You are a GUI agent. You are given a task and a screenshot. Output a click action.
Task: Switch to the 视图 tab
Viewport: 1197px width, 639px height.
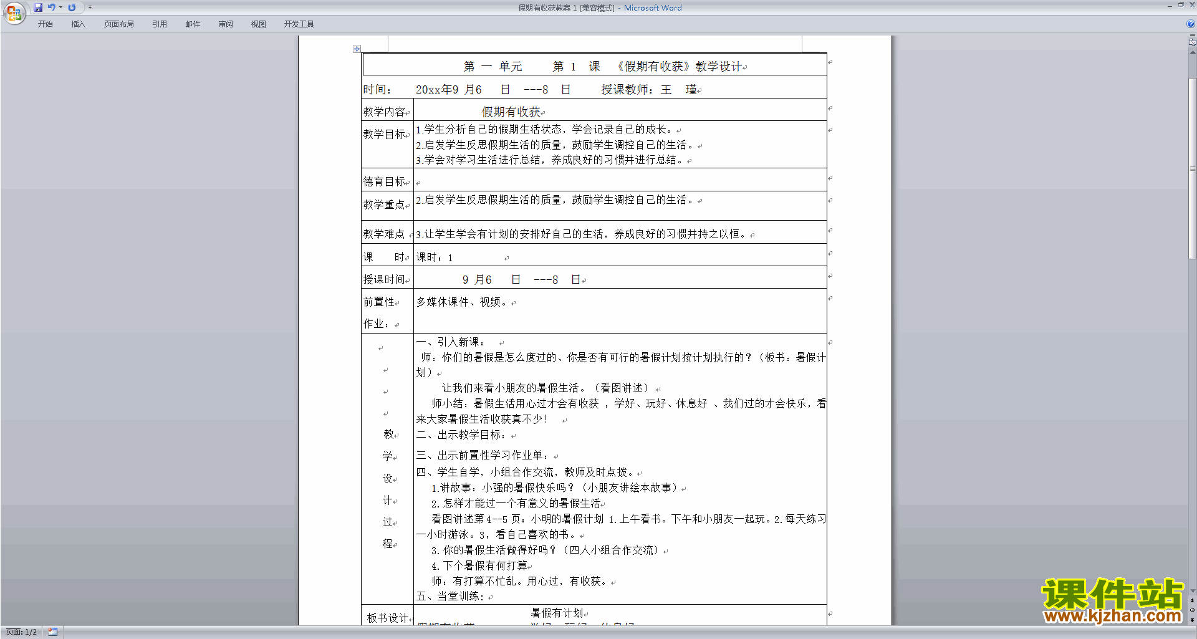click(x=258, y=24)
